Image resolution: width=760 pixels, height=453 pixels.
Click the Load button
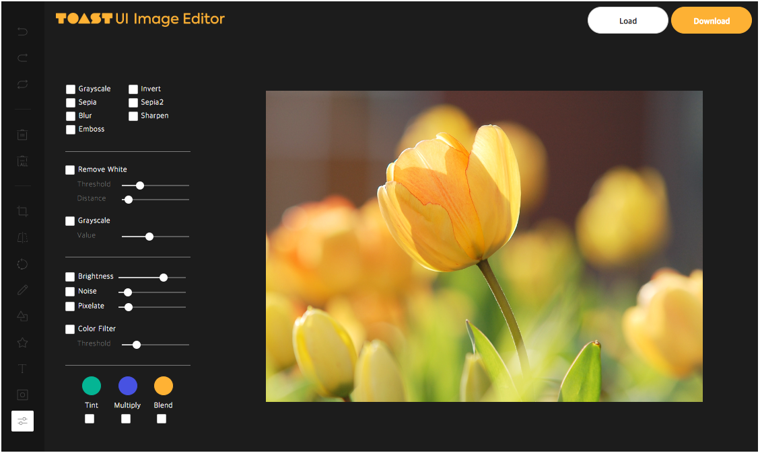pyautogui.click(x=627, y=20)
